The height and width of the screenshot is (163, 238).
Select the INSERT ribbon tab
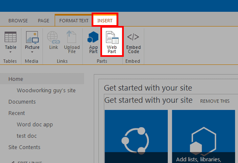[x=105, y=20]
